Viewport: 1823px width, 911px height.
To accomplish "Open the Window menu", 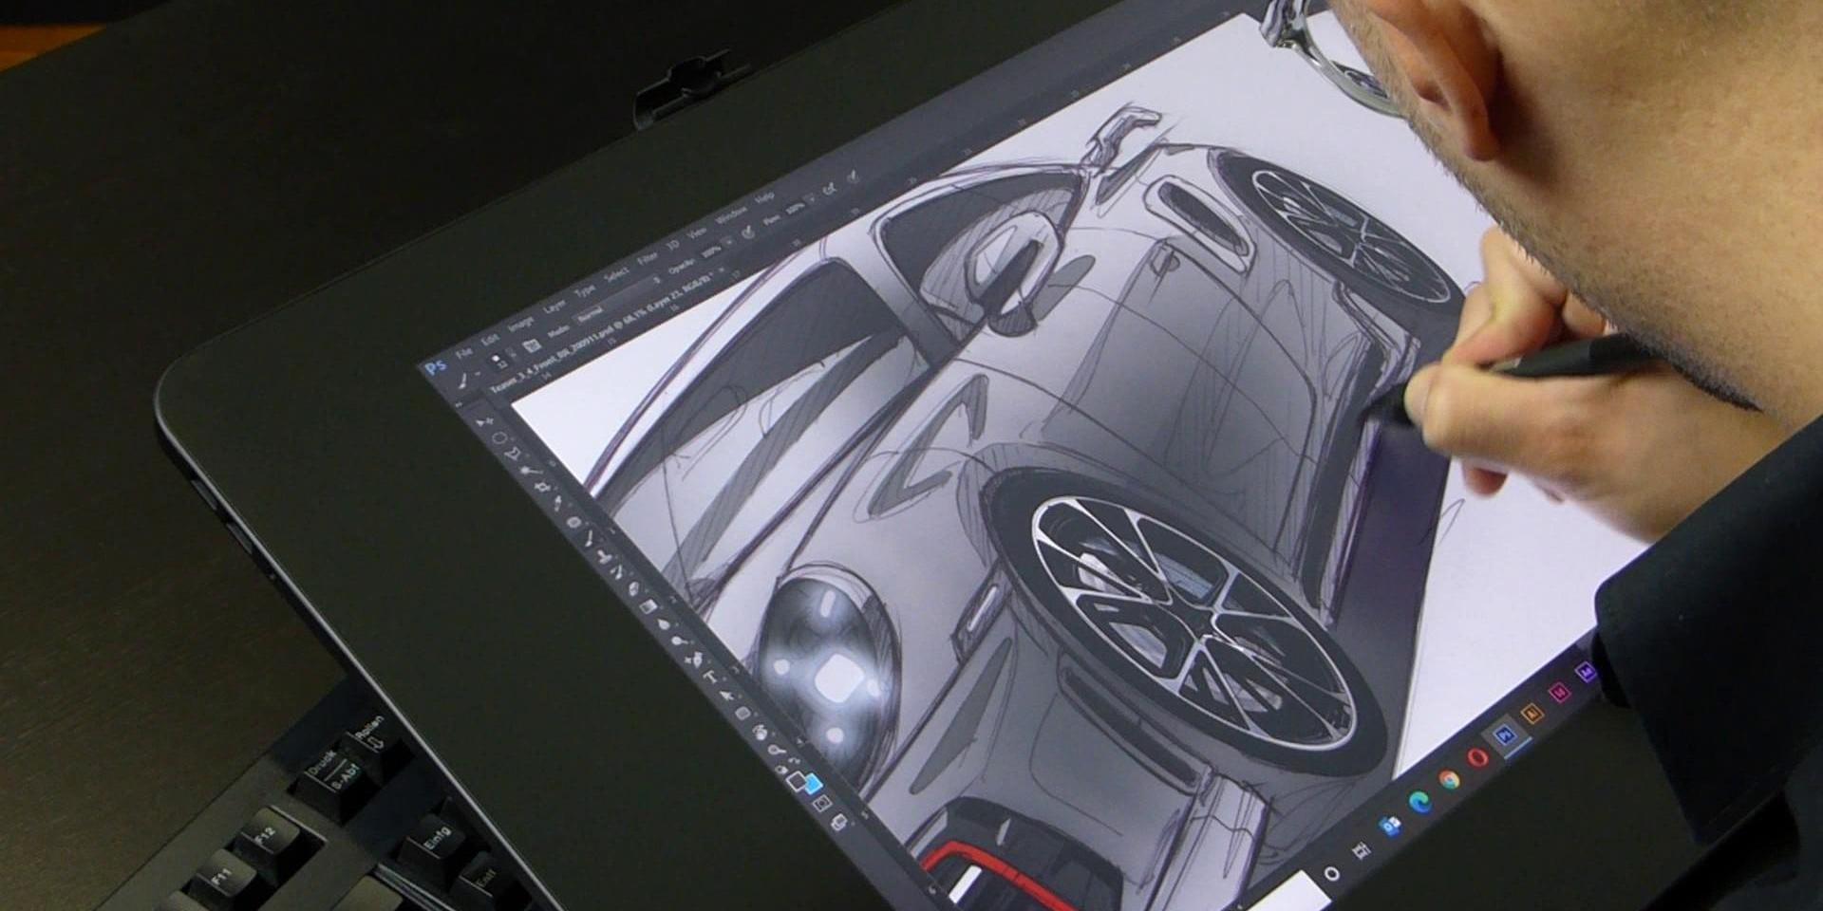I will click(x=732, y=214).
